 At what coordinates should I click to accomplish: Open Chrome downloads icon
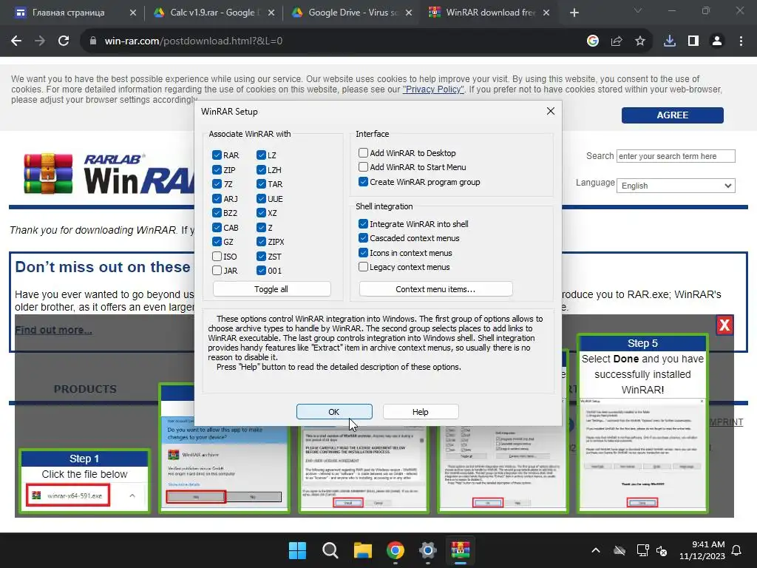(670, 41)
